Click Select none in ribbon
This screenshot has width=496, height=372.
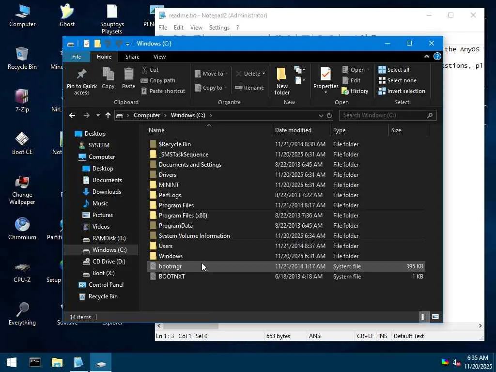[x=397, y=81]
